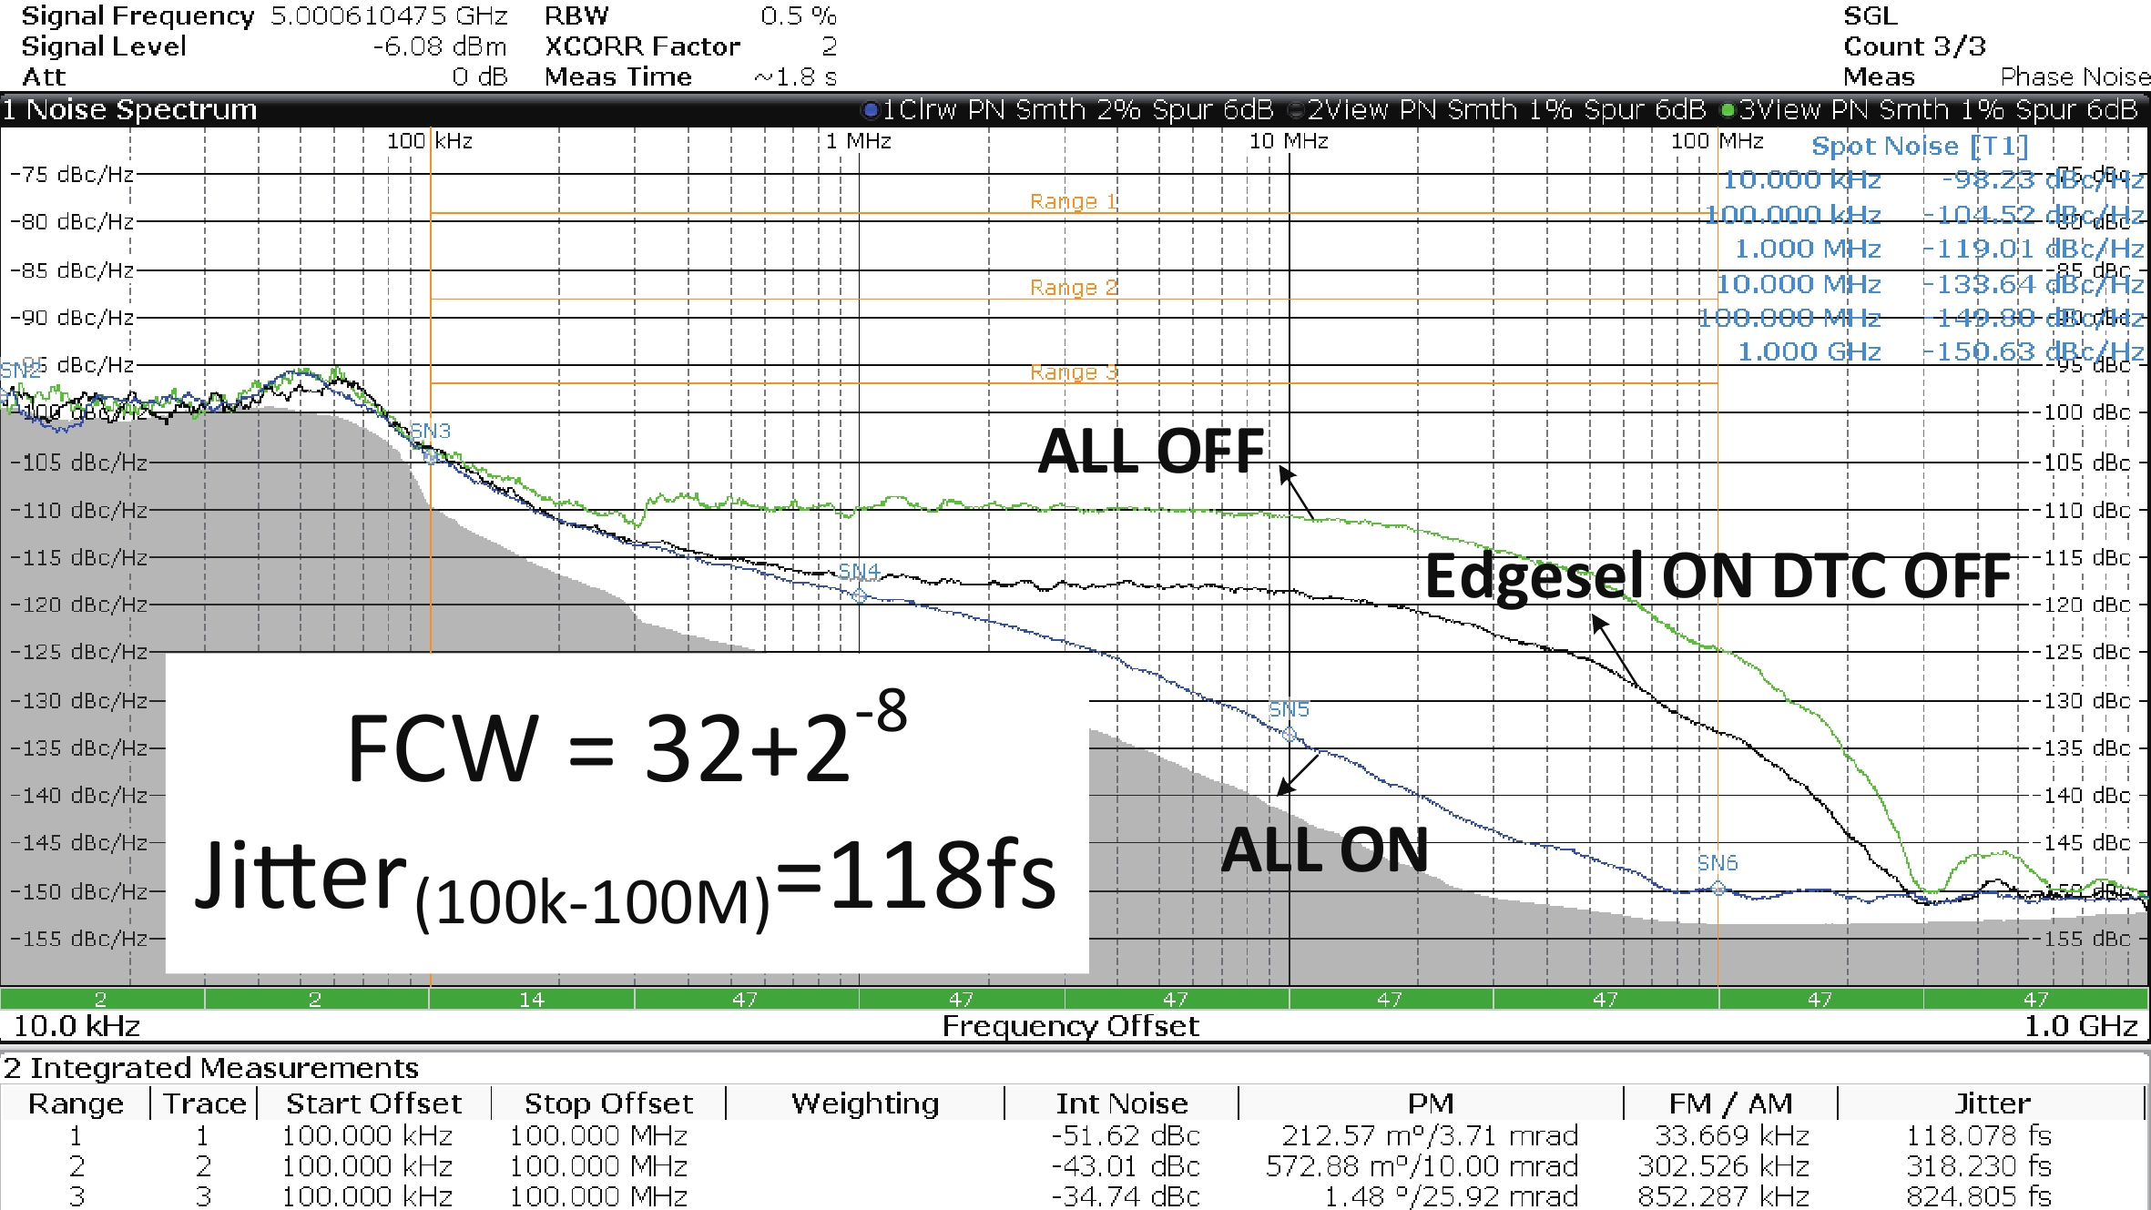Open the Spot Noise [T1] table header
2151x1210 pixels.
1919,146
